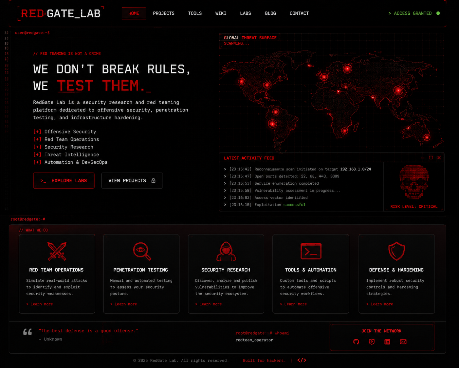Click the Penetration Testing card title
This screenshot has width=459, height=368.
(140, 270)
